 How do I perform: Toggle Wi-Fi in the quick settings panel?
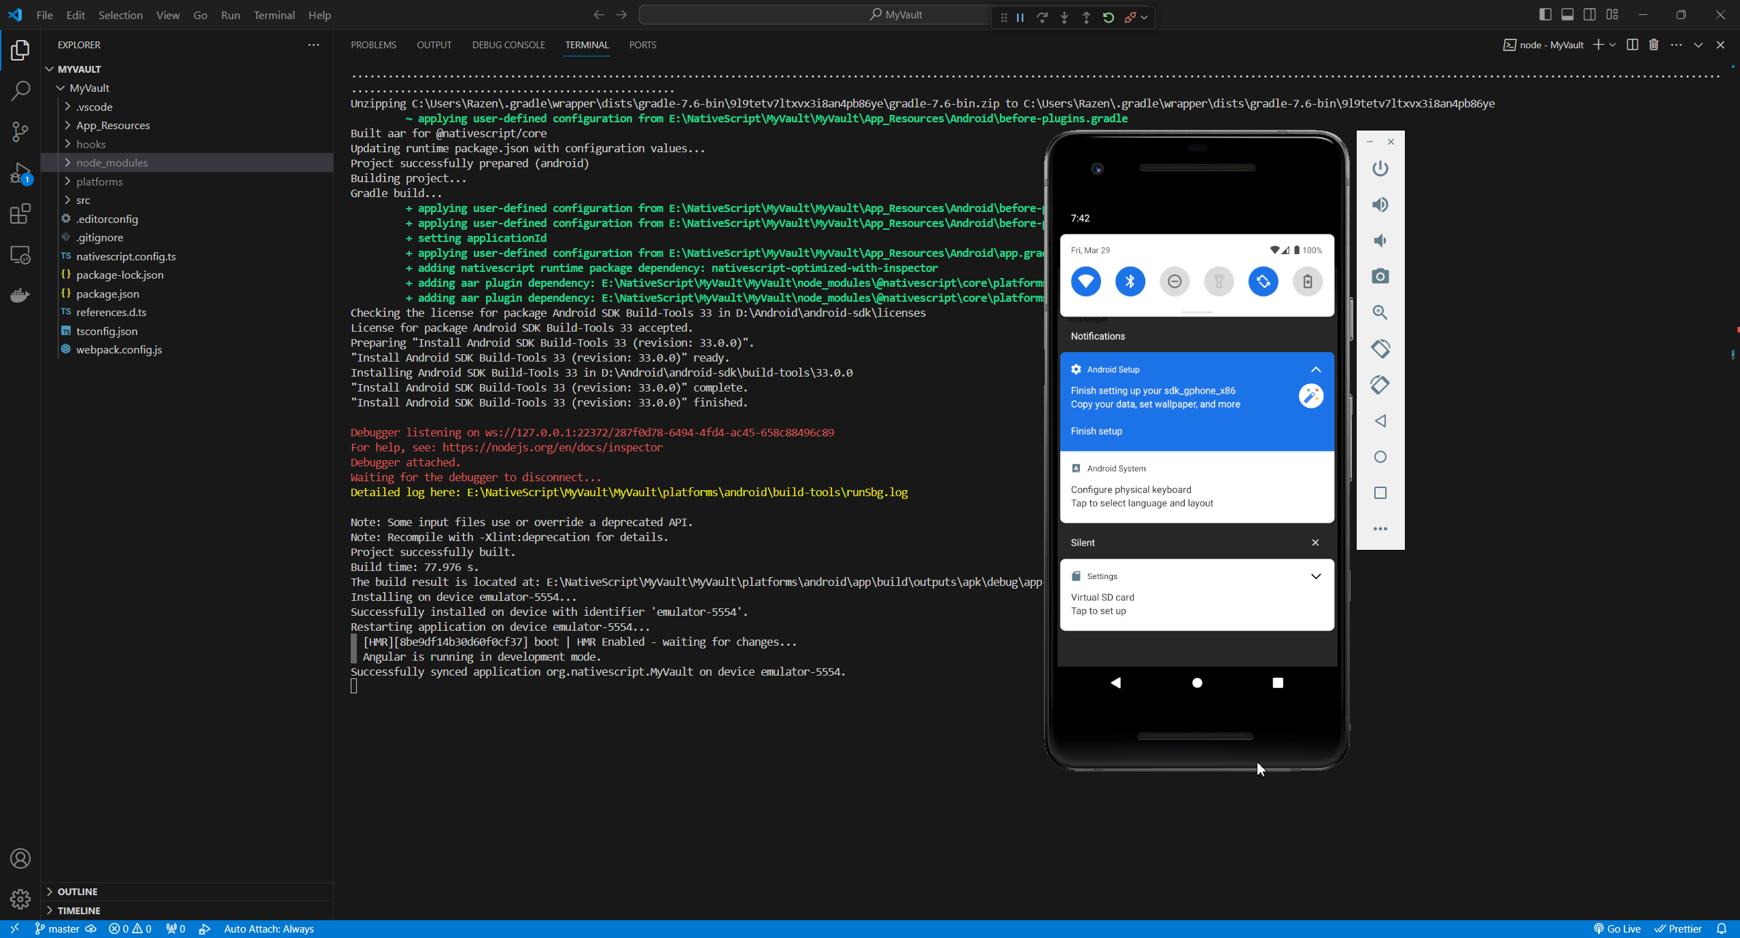[x=1085, y=281]
